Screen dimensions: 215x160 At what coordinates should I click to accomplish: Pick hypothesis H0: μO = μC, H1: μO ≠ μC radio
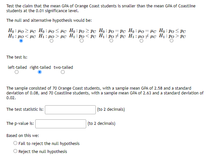(141, 41)
